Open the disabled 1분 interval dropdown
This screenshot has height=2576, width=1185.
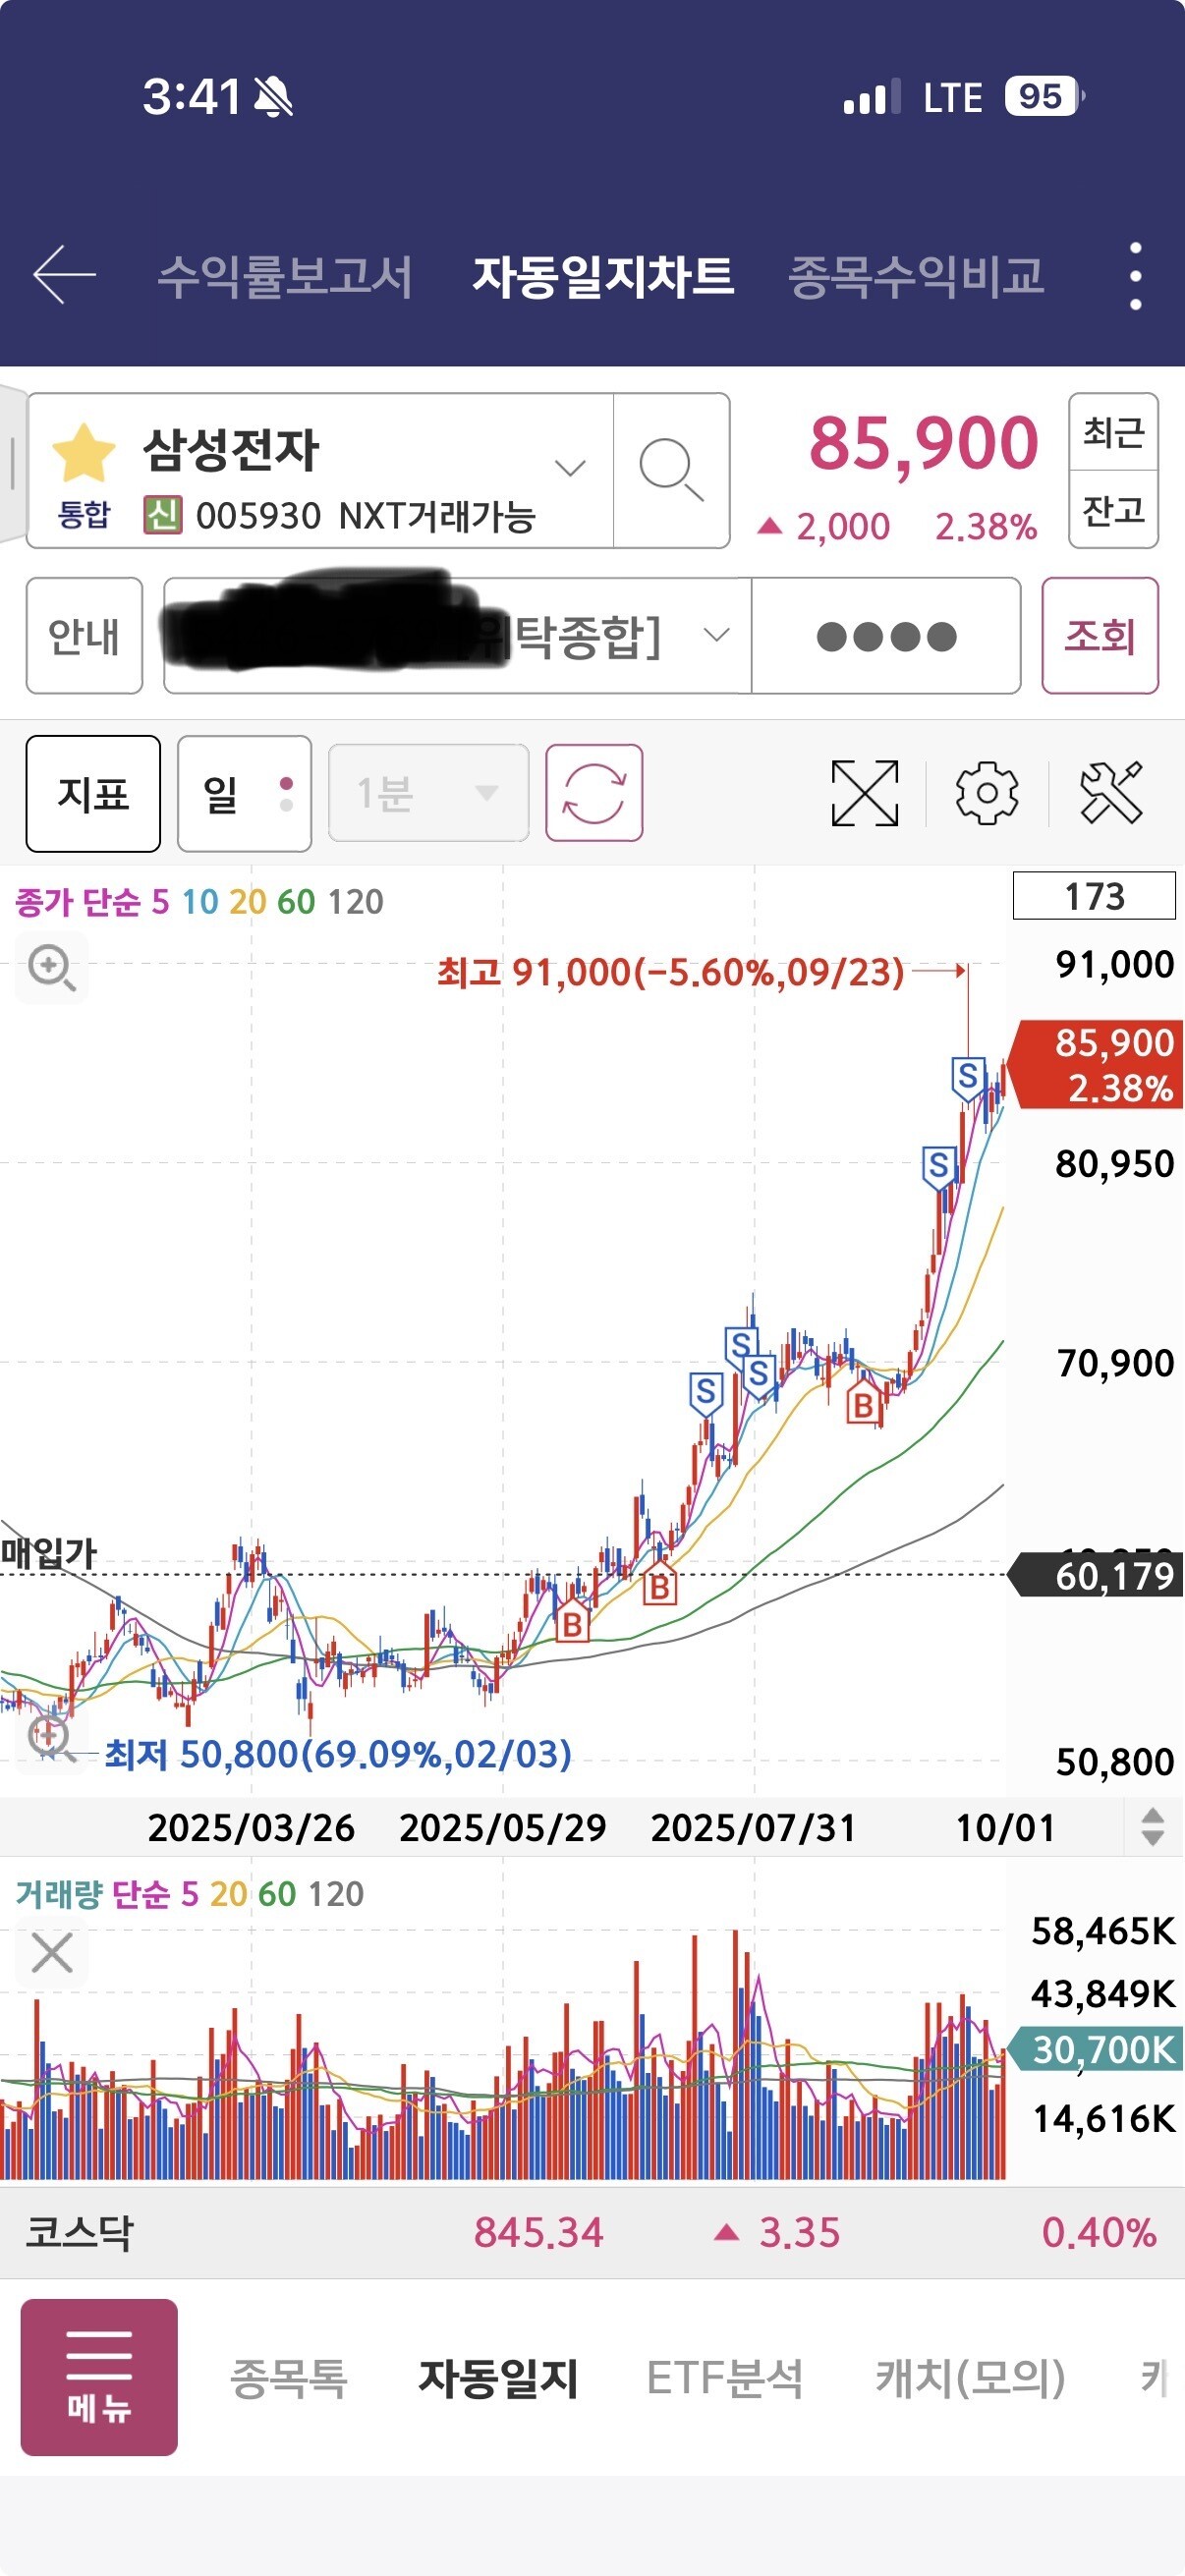pos(428,793)
